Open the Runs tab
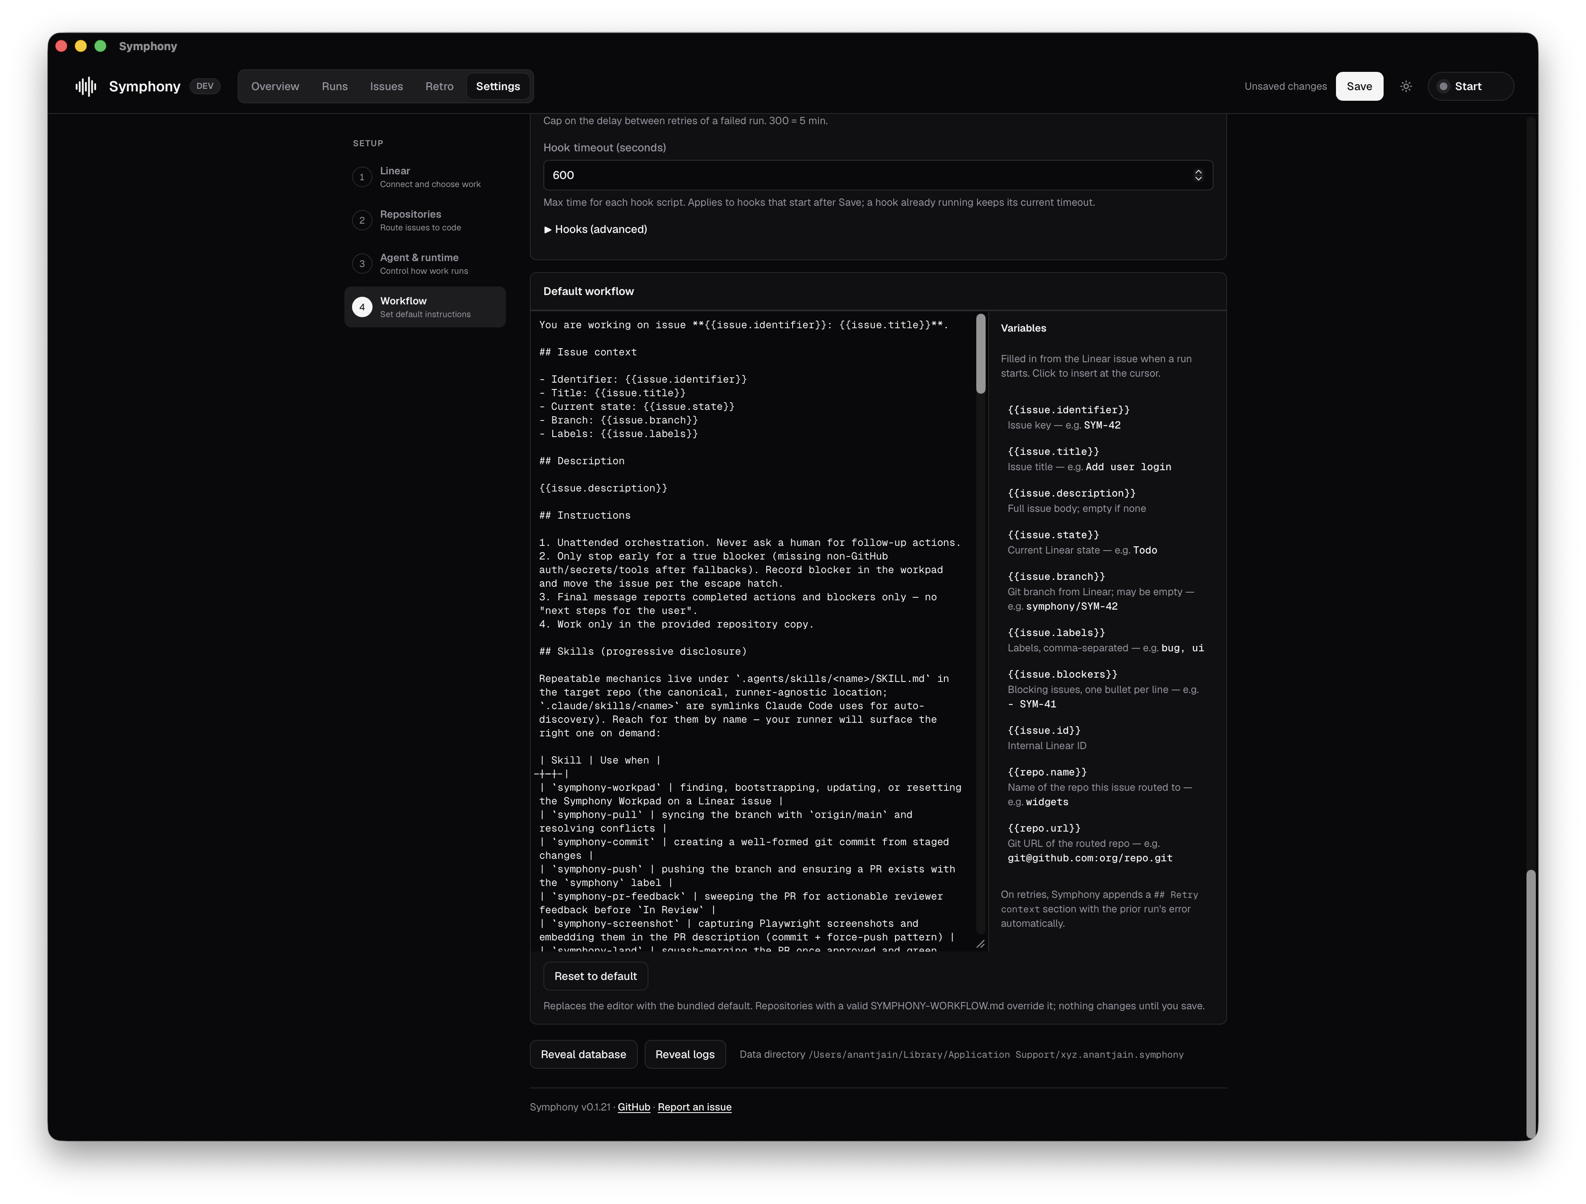 click(x=335, y=86)
